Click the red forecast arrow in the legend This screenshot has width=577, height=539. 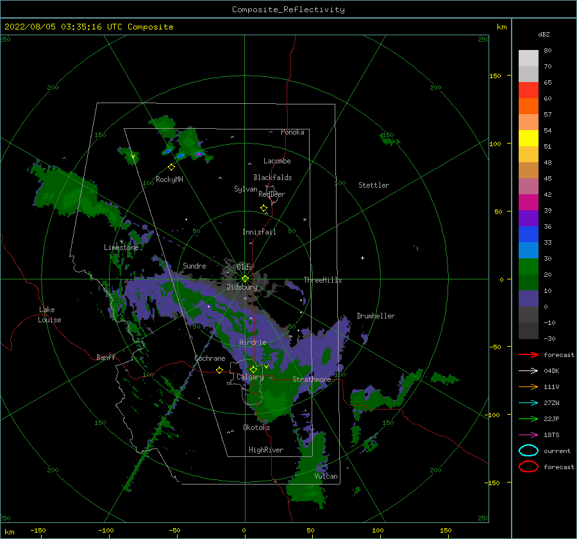click(x=528, y=354)
